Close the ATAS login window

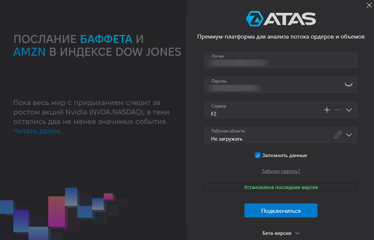click(369, 5)
